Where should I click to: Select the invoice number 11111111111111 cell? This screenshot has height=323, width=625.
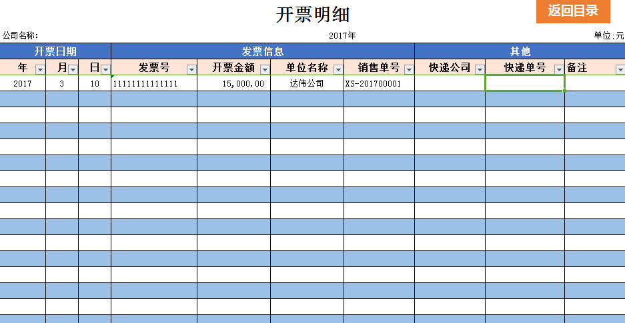[x=154, y=83]
